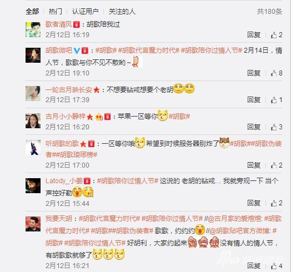Like Latody_小姜's comment

pos(277,203)
